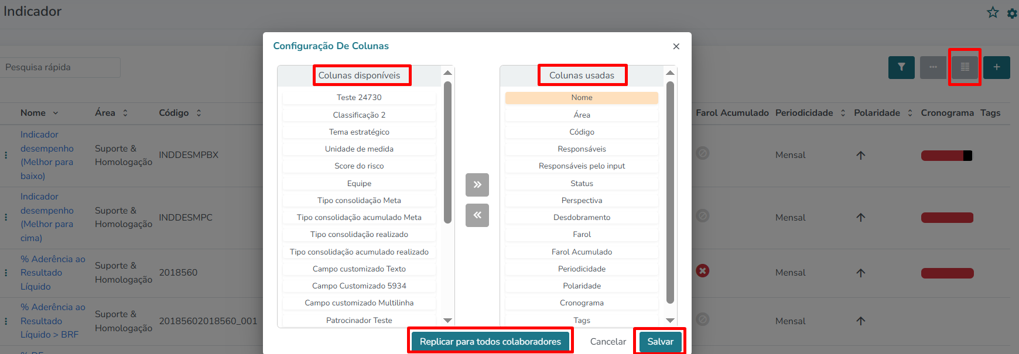Focus the Pesquisa rápida search field
The height and width of the screenshot is (354, 1019).
[x=60, y=67]
